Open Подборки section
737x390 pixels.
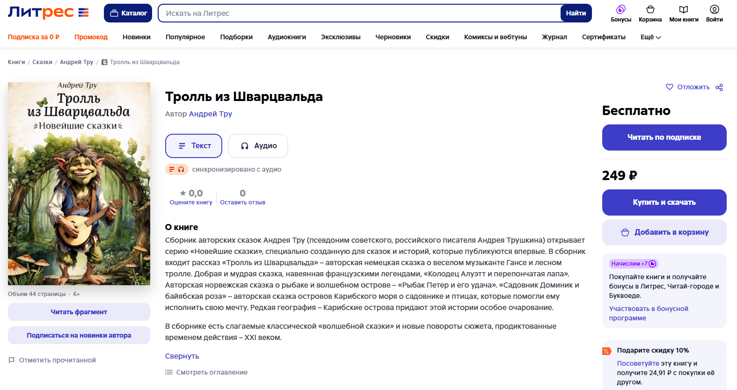[x=236, y=37]
